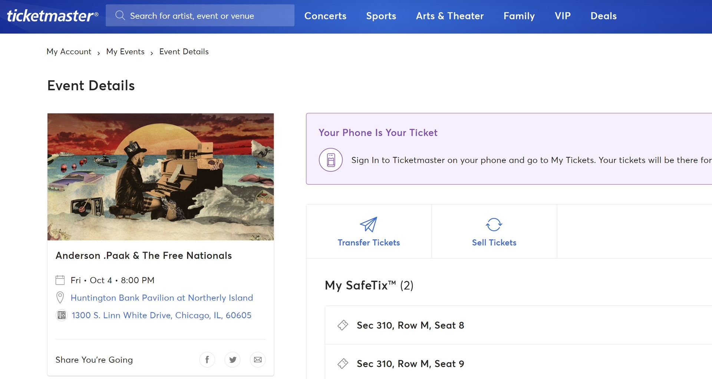Open the VIP menu

click(563, 16)
